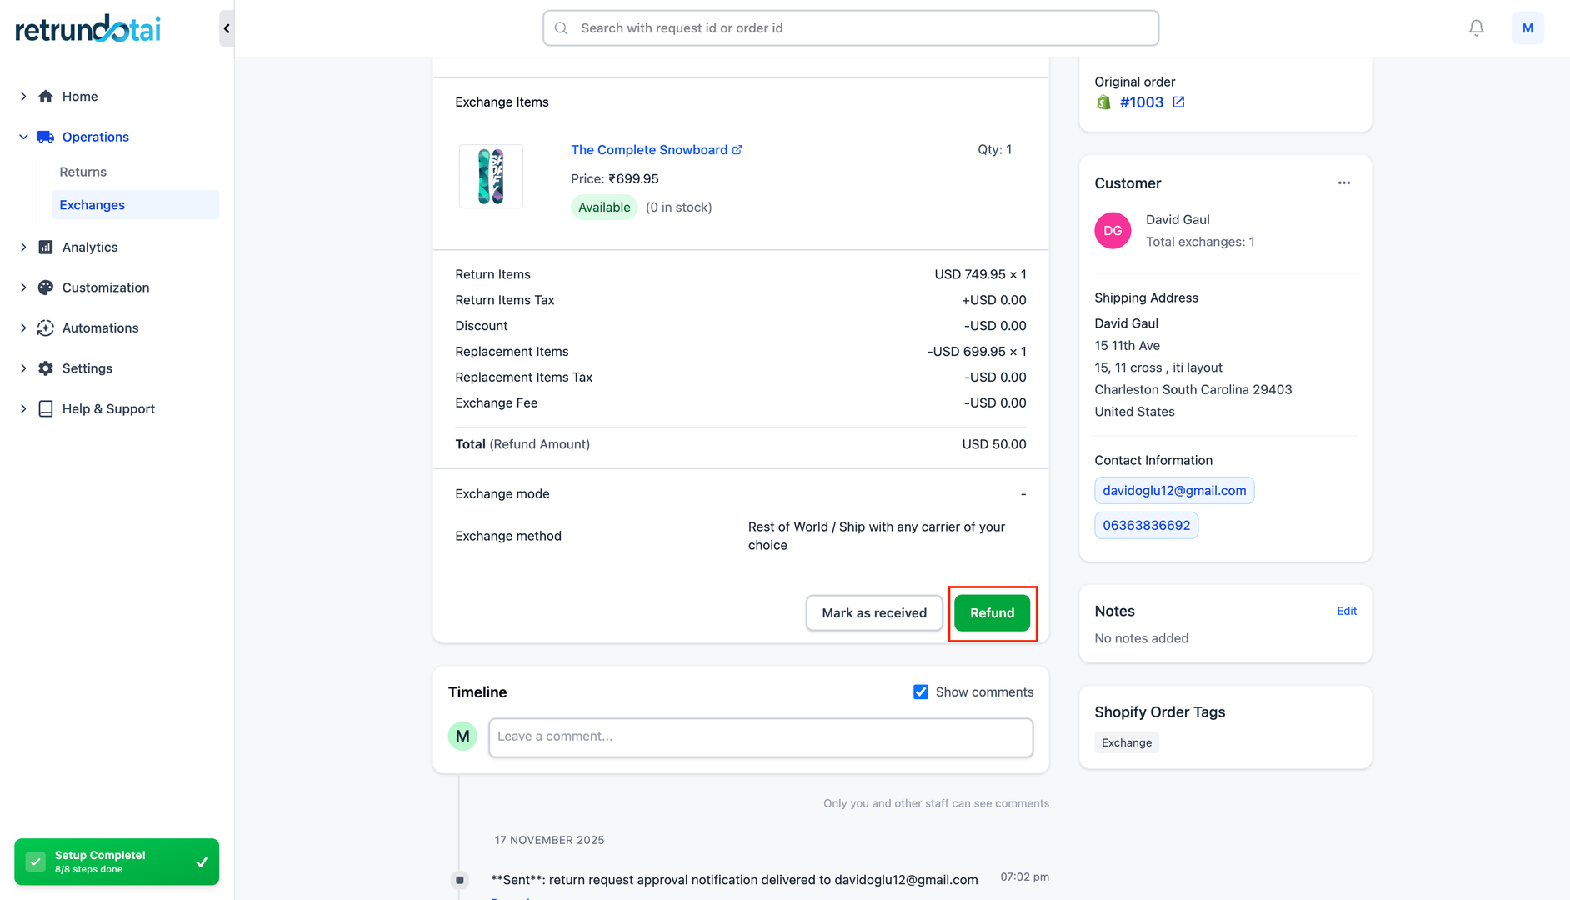Expand the Help & Support chevron
Screen dimensions: 1570x900
pyautogui.click(x=23, y=409)
